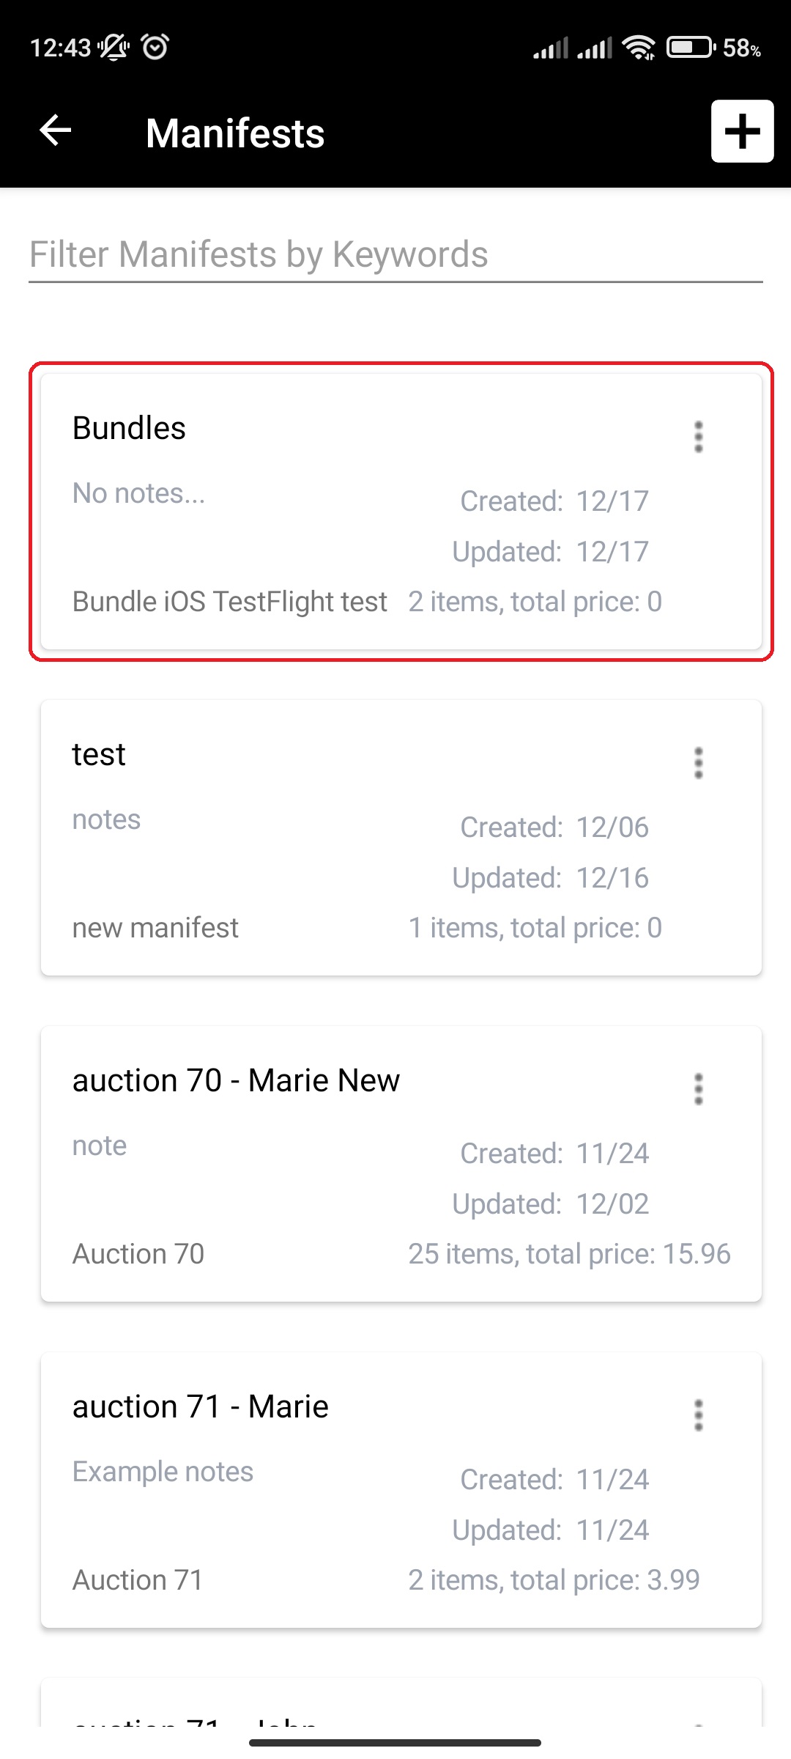Tap the new manifest label
Image resolution: width=791 pixels, height=1759 pixels.
155,928
